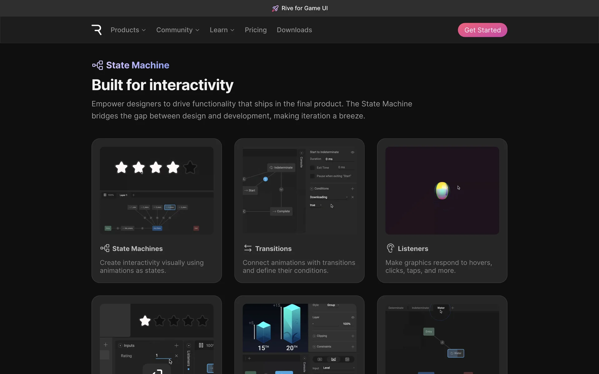Click the State Machines card icon
Screen dimensions: 599x374
(x=105, y=248)
